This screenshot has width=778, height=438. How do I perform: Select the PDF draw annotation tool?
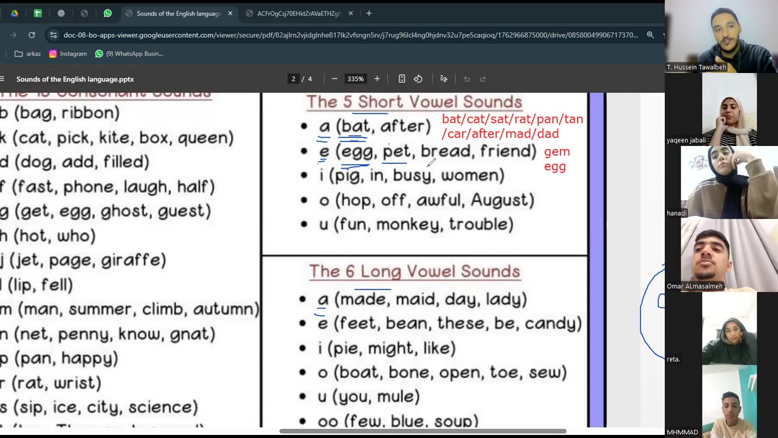coord(444,79)
